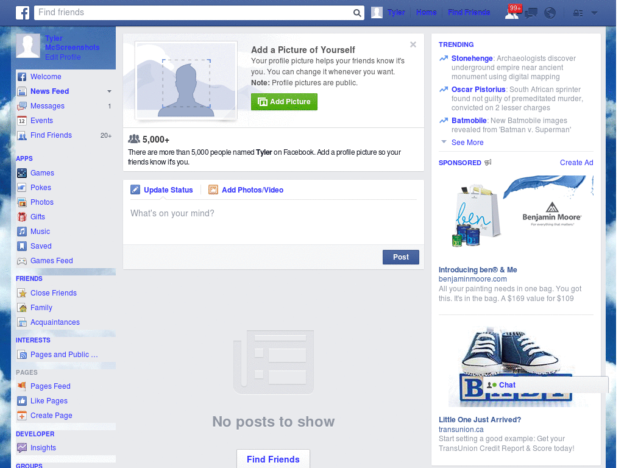This screenshot has width=624, height=468.
Task: Click the Messages sidebar icon
Action: pyautogui.click(x=22, y=106)
